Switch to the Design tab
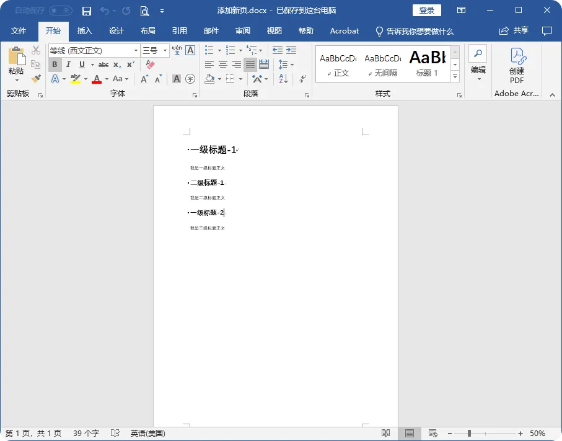Screen dimensions: 562x441 (x=116, y=31)
